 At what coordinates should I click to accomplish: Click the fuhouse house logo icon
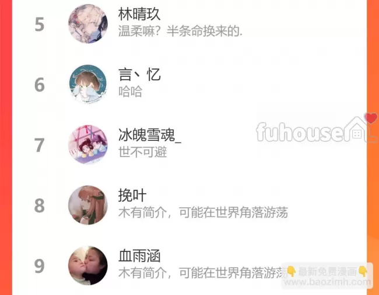(x=360, y=129)
